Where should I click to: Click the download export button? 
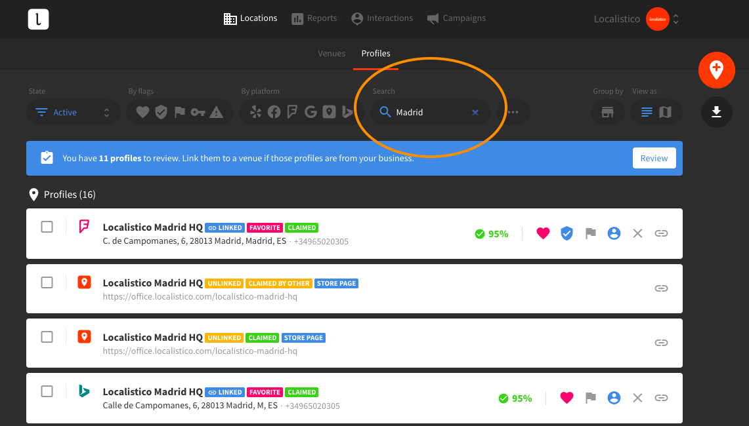point(717,112)
